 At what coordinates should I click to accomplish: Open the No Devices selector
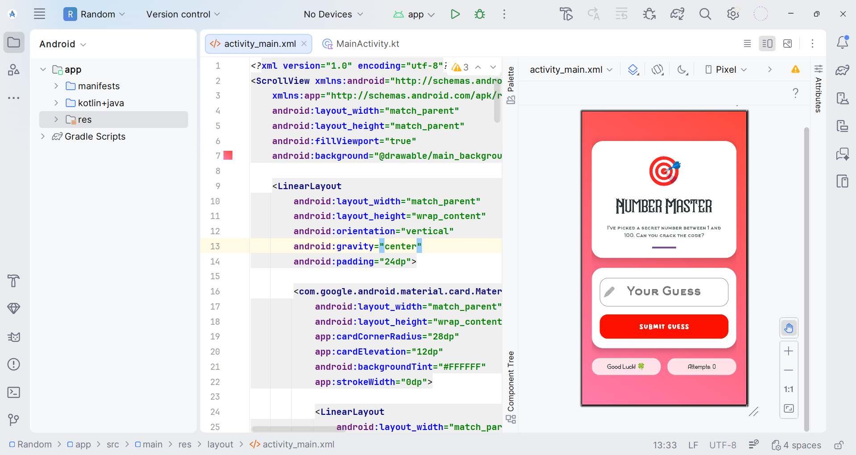[334, 14]
